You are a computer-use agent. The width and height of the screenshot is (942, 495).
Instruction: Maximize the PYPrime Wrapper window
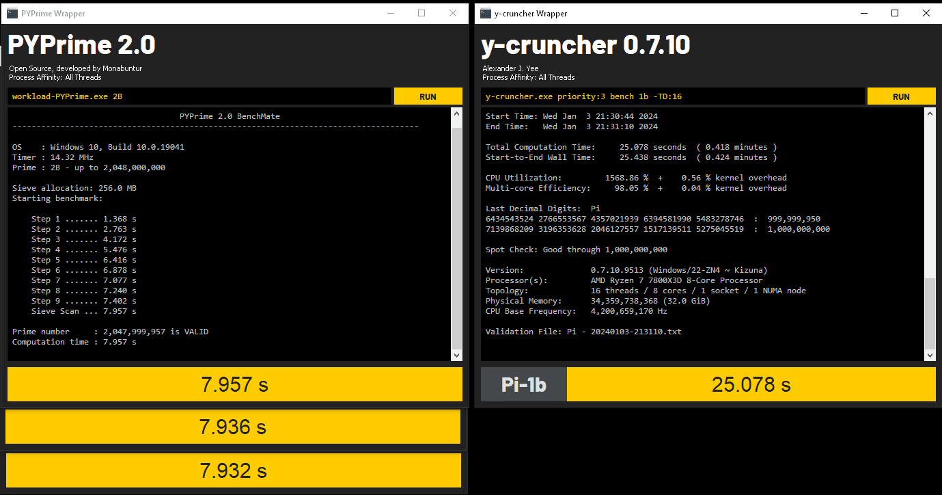coord(421,13)
